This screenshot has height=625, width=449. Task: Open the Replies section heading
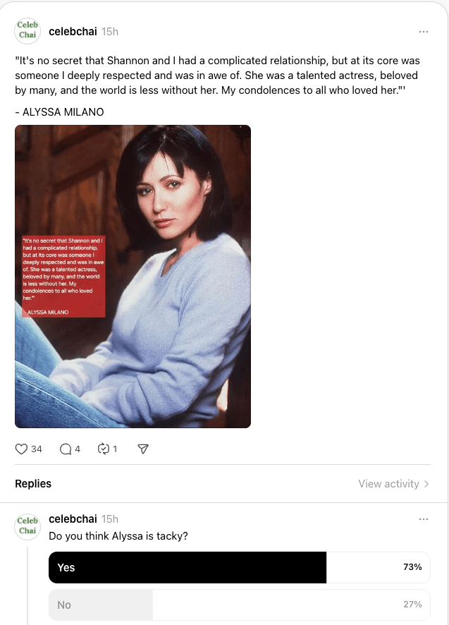click(33, 483)
